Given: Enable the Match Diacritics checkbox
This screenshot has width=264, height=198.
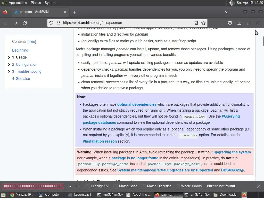Looking at the screenshot, I should click(x=143, y=186).
